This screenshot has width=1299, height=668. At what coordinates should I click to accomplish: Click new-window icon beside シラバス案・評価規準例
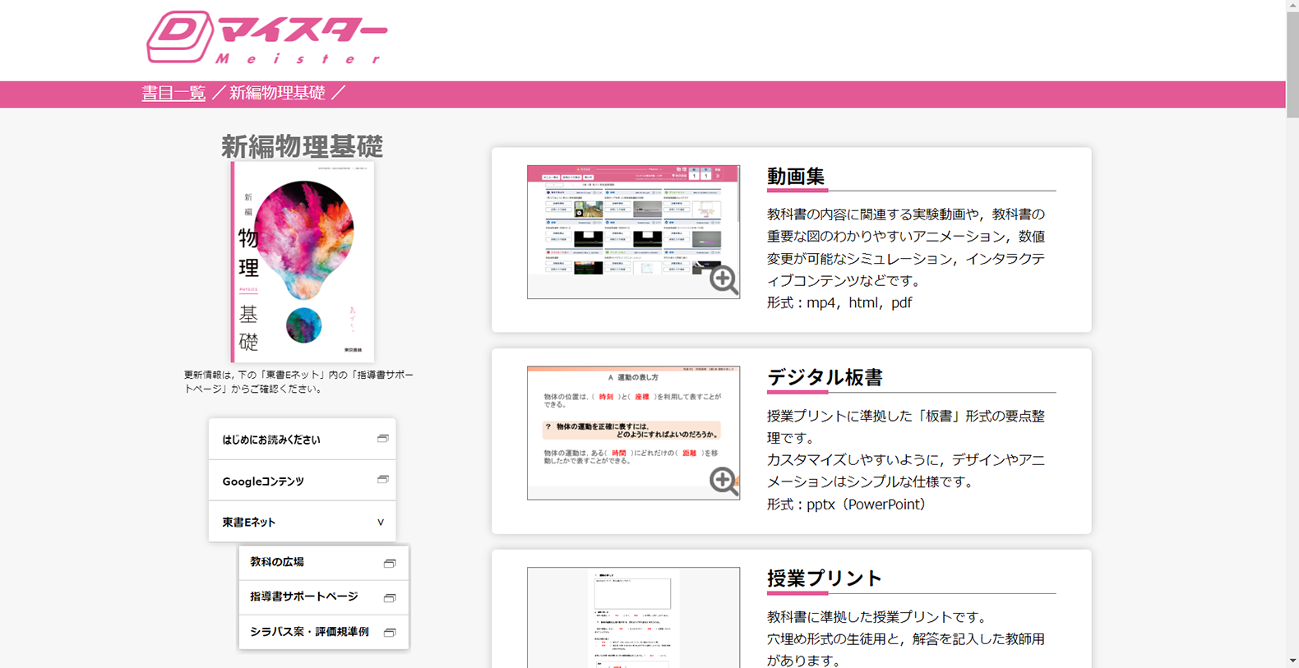click(x=390, y=632)
